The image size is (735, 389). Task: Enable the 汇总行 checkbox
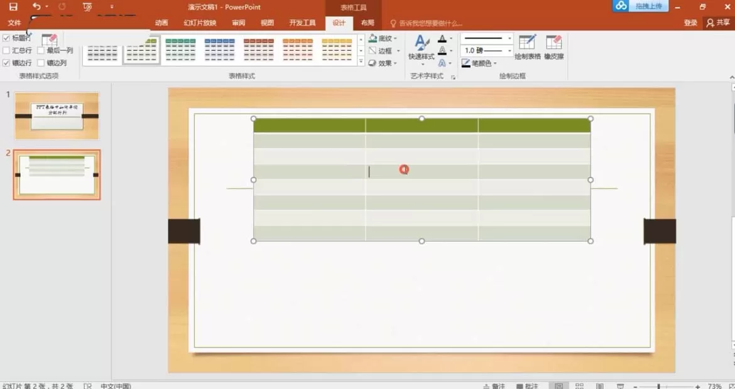tap(6, 51)
